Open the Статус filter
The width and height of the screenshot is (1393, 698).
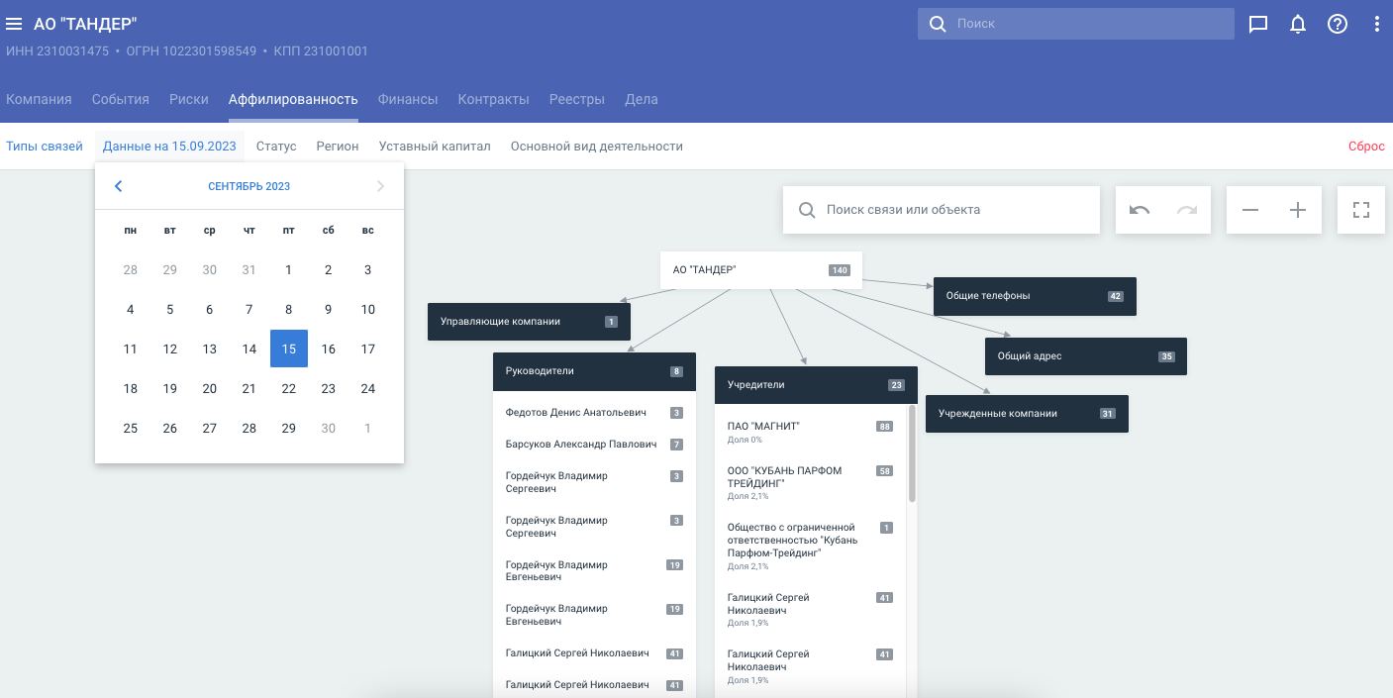[276, 147]
